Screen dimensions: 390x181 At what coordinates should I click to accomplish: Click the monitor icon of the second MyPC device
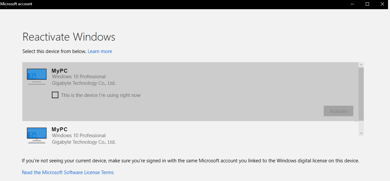[36, 135]
